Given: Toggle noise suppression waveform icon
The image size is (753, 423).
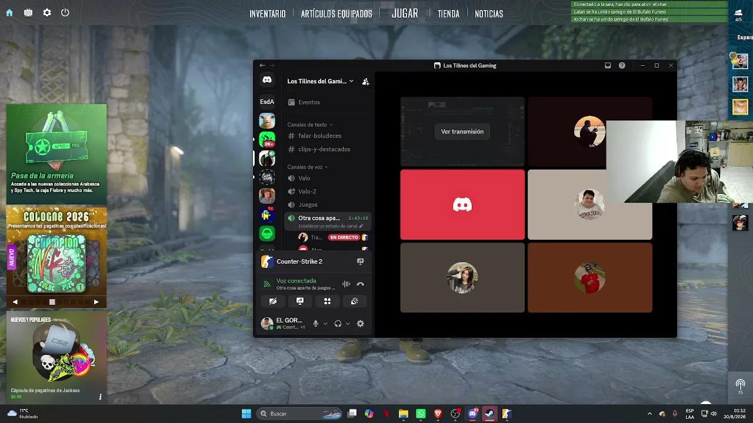Looking at the screenshot, I should (346, 284).
